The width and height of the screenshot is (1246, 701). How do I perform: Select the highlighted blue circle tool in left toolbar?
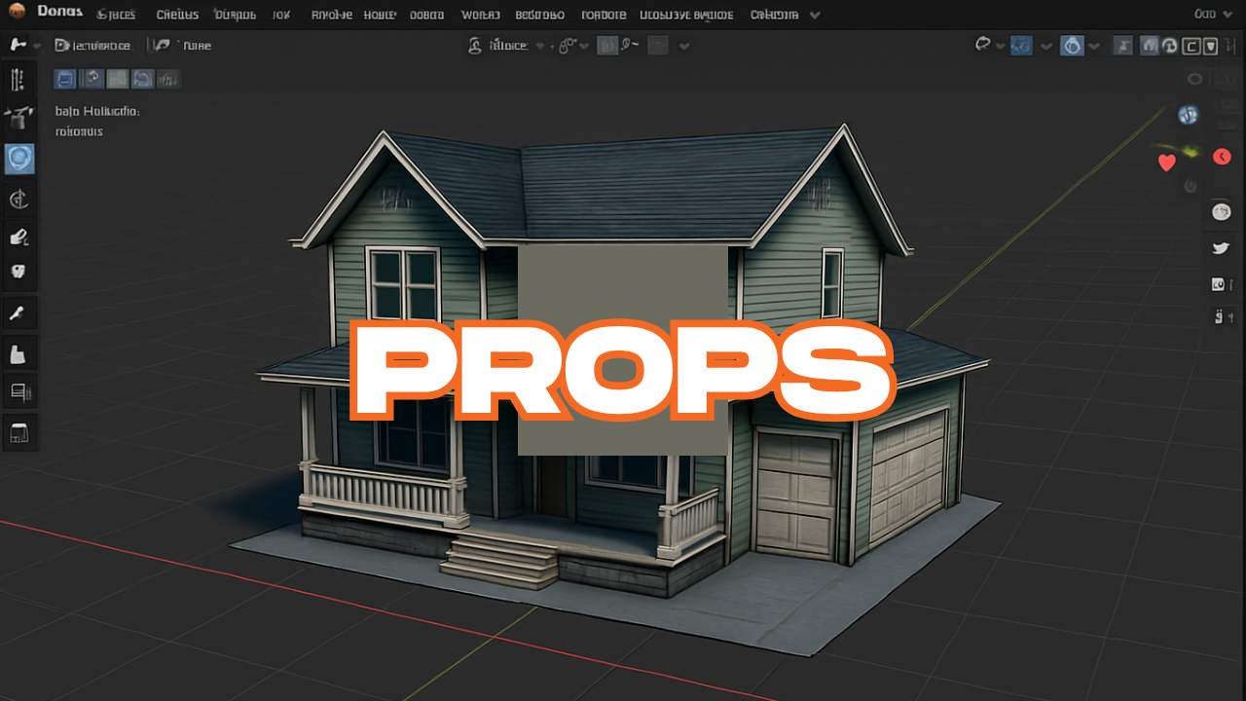[x=19, y=159]
